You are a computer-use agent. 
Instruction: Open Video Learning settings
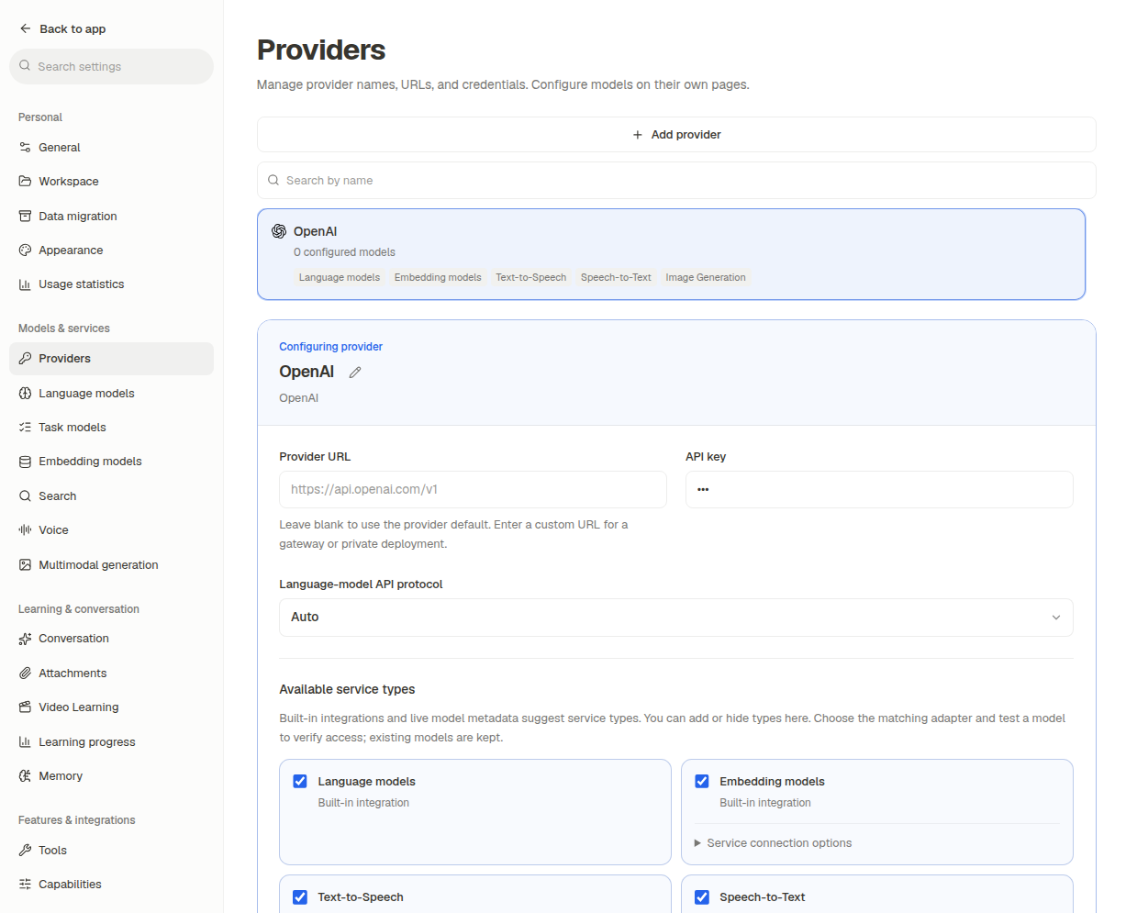click(111, 707)
